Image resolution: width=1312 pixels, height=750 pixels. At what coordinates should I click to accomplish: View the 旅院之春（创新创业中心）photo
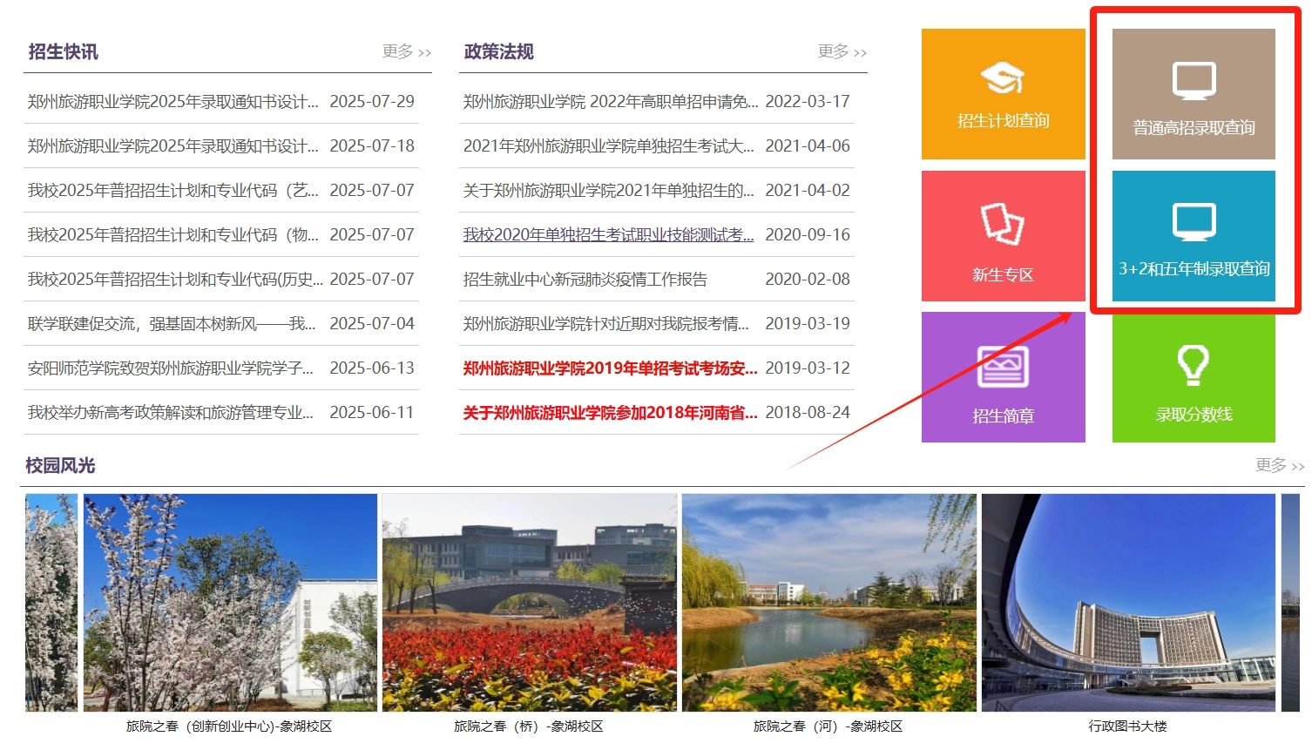pos(230,603)
